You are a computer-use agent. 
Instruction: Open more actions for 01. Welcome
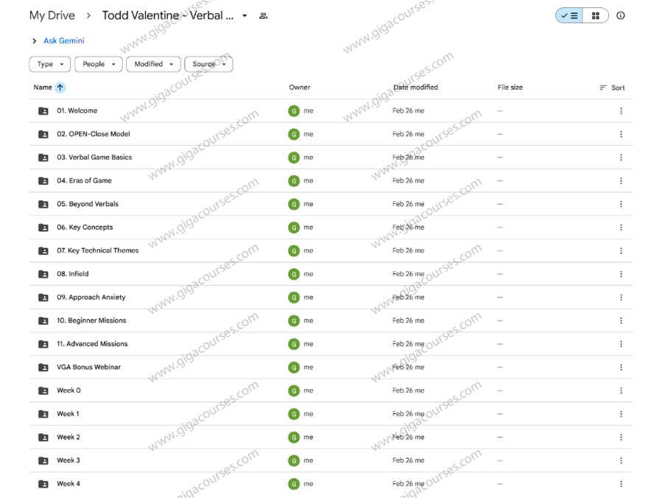(620, 111)
